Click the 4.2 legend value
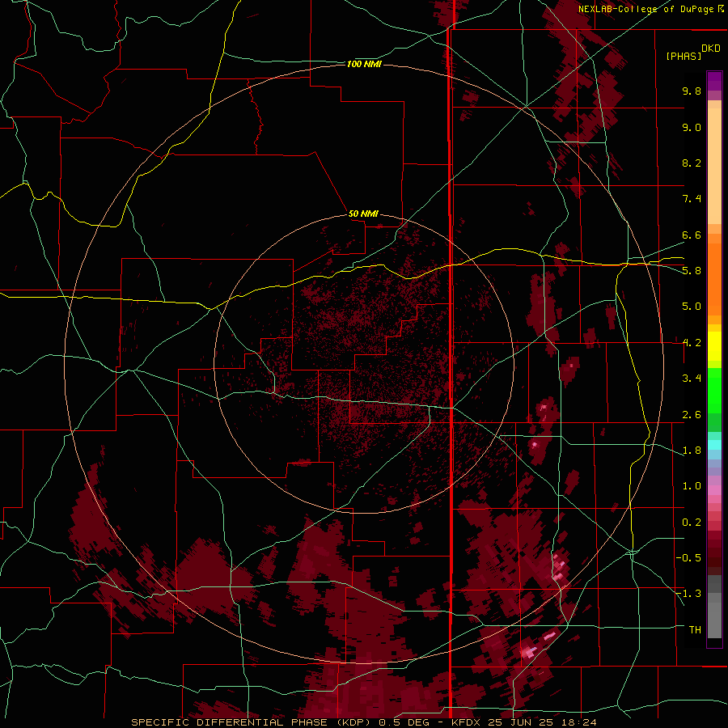 692,343
